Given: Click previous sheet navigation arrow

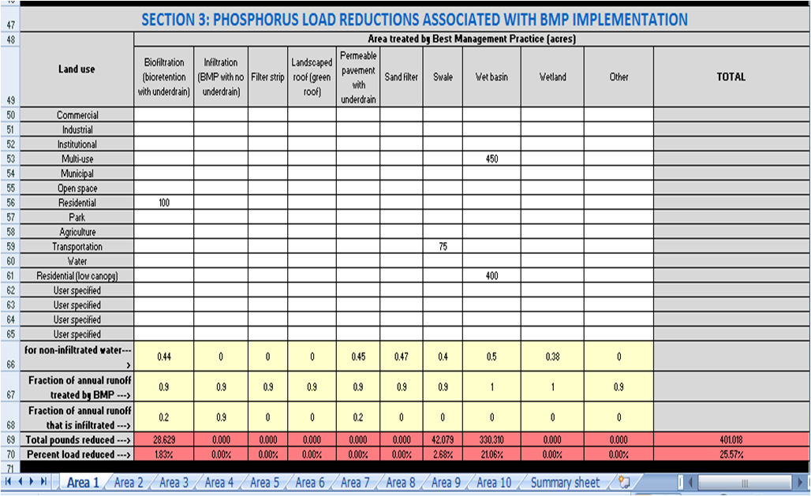Looking at the screenshot, I should [x=21, y=482].
